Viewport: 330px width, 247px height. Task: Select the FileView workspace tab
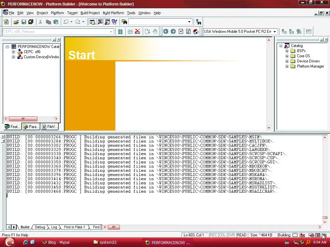pyautogui.click(x=49, y=126)
